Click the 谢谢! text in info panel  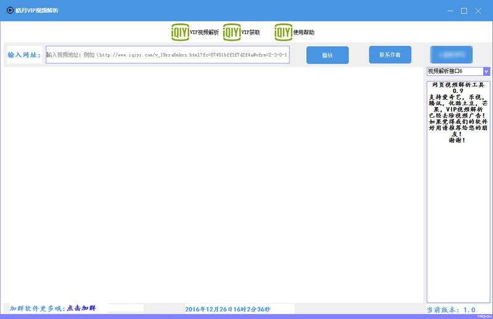457,140
